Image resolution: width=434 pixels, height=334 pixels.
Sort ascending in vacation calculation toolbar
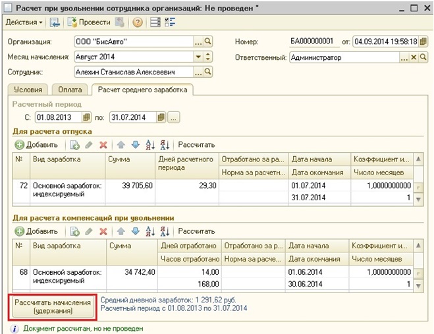coord(150,144)
